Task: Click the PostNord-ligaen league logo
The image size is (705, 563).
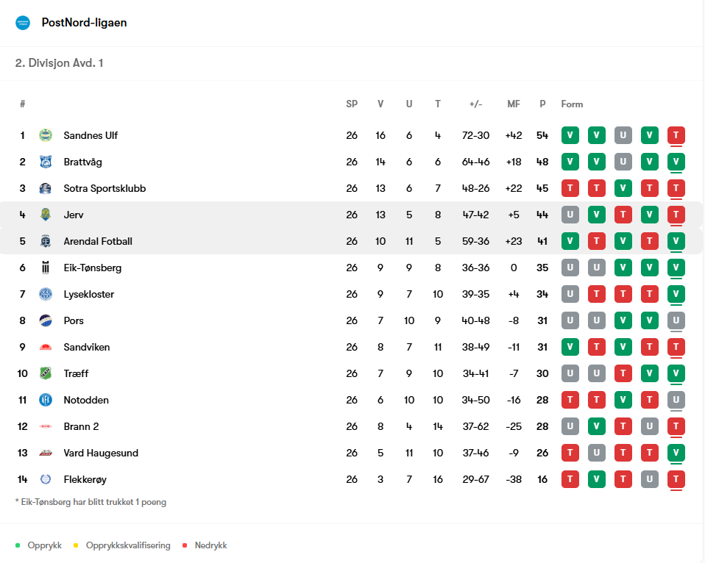Action: pyautogui.click(x=23, y=23)
